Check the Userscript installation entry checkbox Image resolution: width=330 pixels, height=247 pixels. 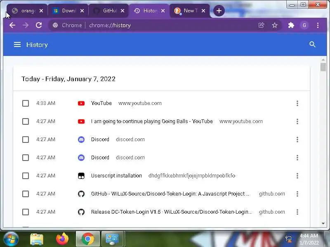point(26,176)
